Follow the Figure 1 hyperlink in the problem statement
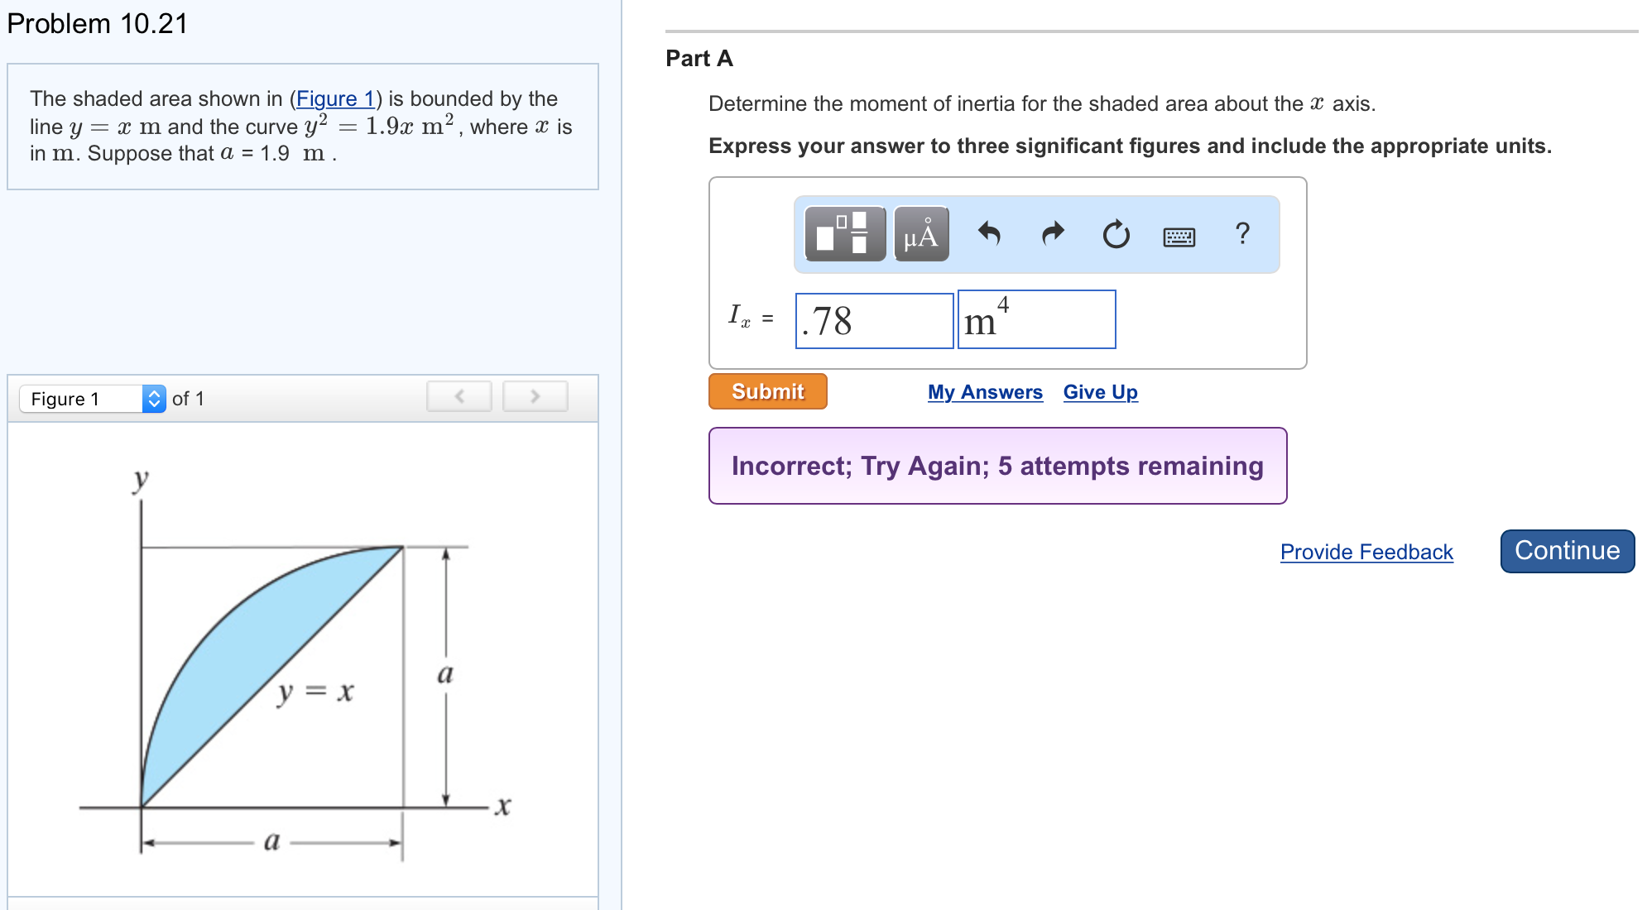 pyautogui.click(x=335, y=98)
